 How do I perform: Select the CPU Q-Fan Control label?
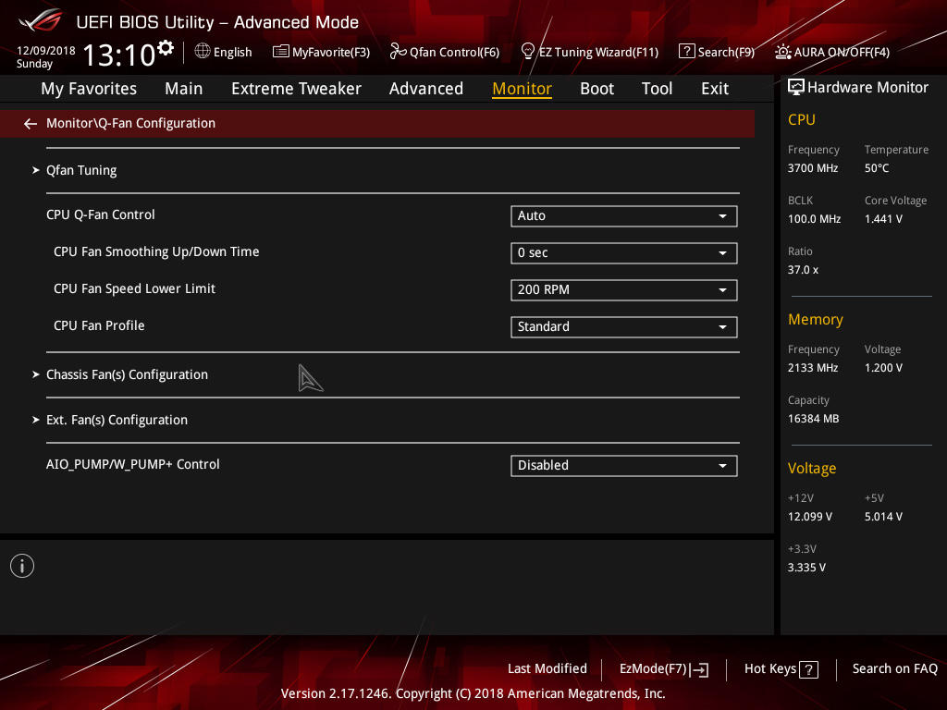pos(100,214)
